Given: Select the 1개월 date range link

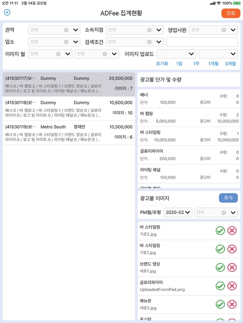Looking at the screenshot, I should tap(213, 64).
